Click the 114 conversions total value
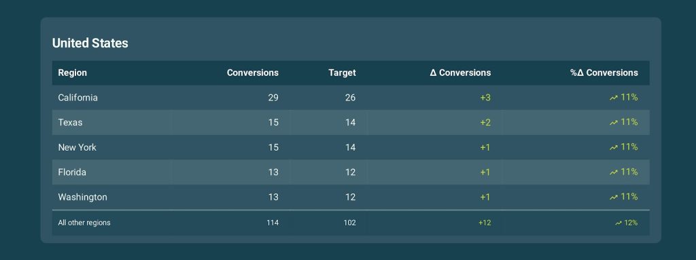696x260 pixels. pos(273,223)
